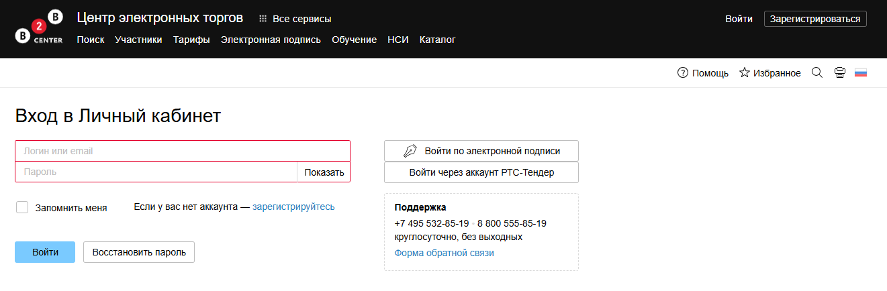Screen dimensions: 887x291
Task: Click the Помощь help icon
Action: click(683, 73)
